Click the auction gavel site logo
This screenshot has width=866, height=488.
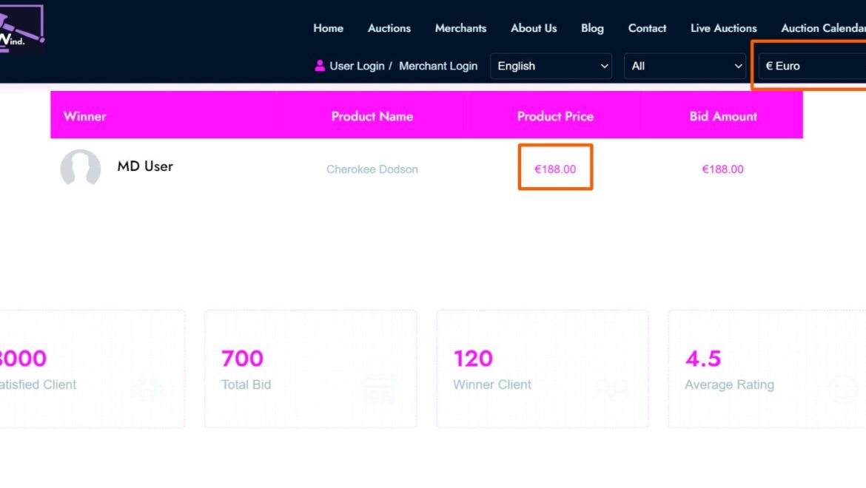coord(21,28)
